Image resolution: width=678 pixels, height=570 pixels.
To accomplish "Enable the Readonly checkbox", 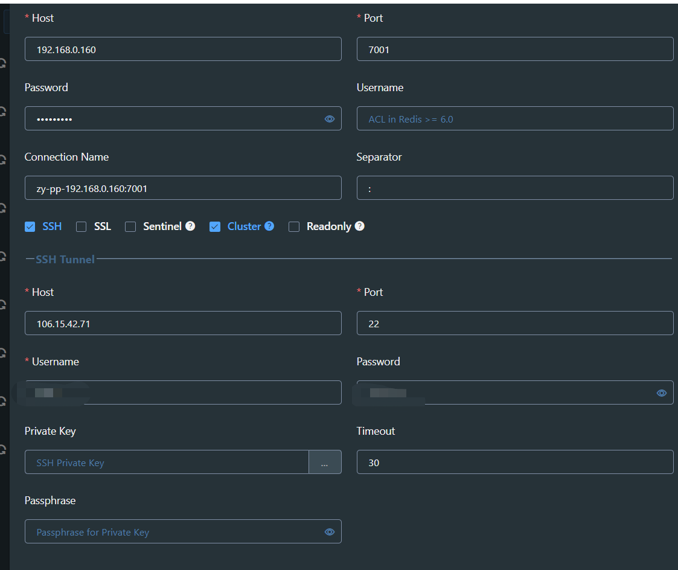I will click(x=294, y=226).
